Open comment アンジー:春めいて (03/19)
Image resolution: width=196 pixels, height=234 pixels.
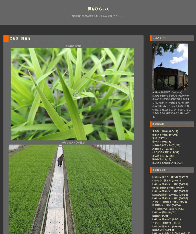[x=167, y=223]
